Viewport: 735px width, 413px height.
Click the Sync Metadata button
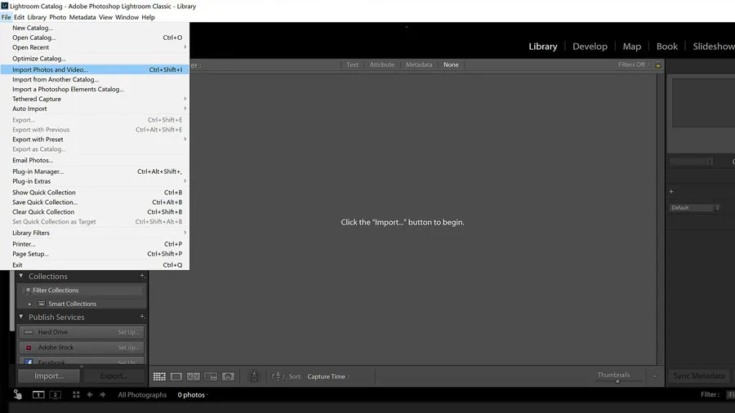tap(699, 376)
